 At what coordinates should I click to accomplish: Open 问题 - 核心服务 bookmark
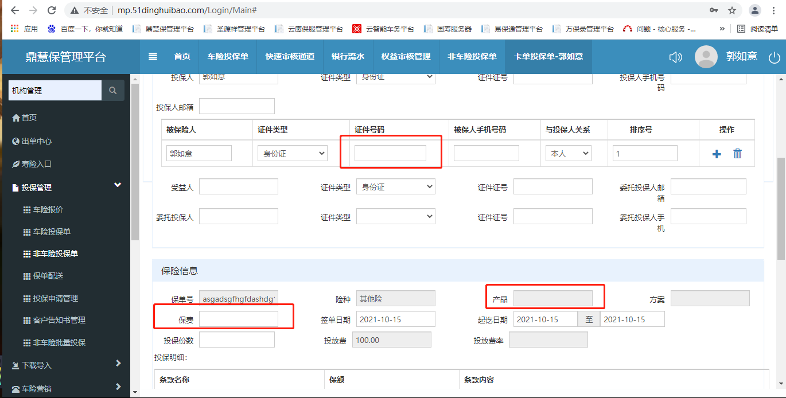(660, 29)
